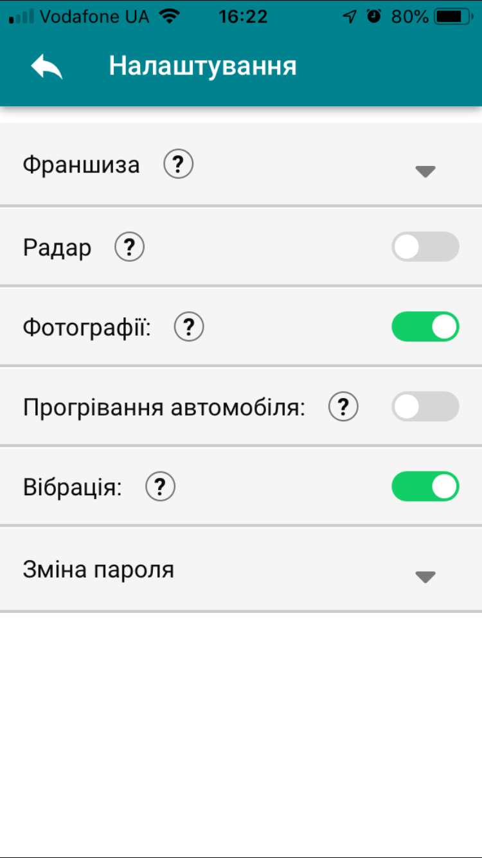This screenshot has height=858, width=482.
Task: Tap the Wi-Fi icon in status bar
Action: point(170,17)
